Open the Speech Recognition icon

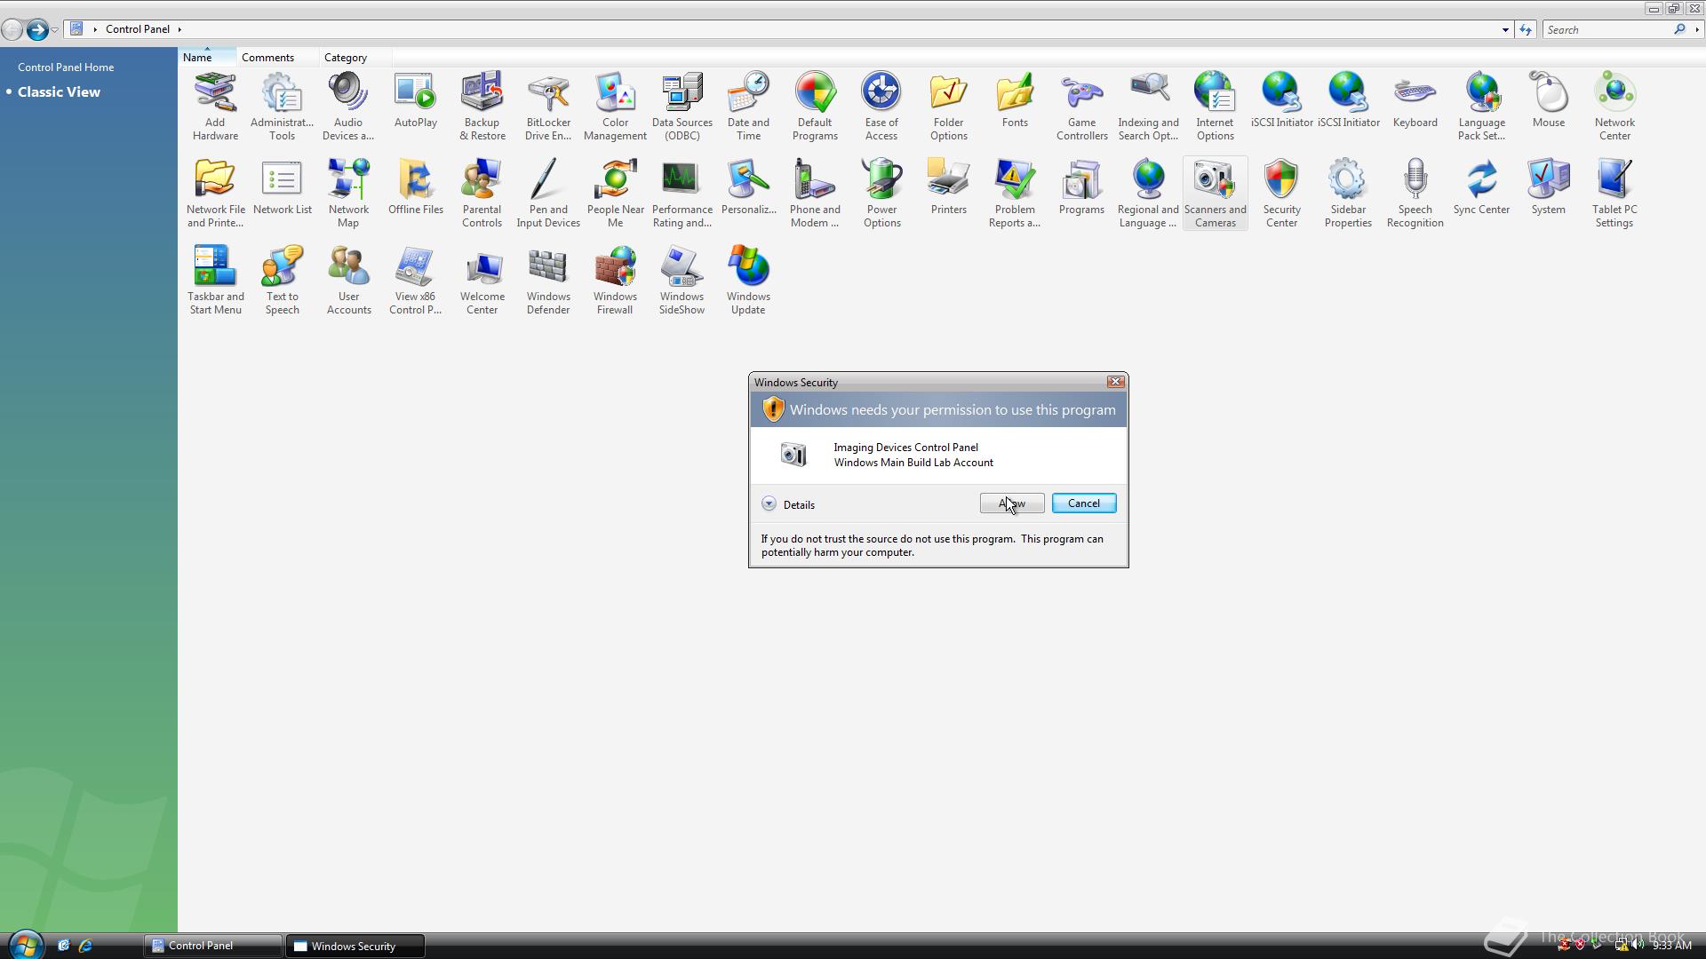tap(1415, 193)
